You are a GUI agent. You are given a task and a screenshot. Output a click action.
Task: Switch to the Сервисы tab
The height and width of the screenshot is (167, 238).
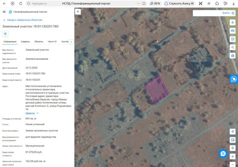click(25, 42)
